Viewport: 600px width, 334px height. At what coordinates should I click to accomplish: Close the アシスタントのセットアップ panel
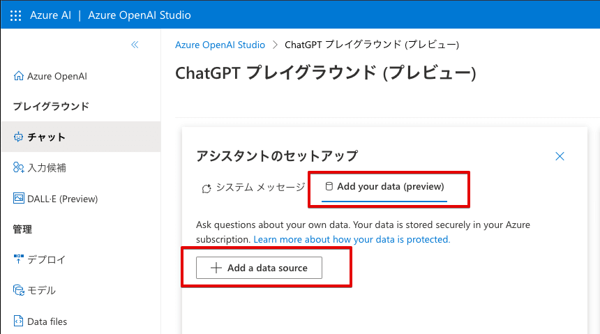(x=560, y=156)
